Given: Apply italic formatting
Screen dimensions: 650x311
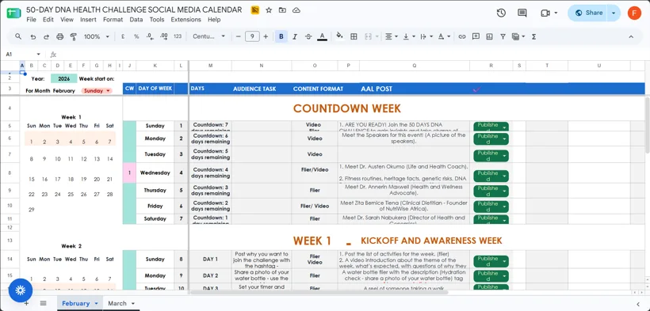Looking at the screenshot, I should [x=295, y=36].
